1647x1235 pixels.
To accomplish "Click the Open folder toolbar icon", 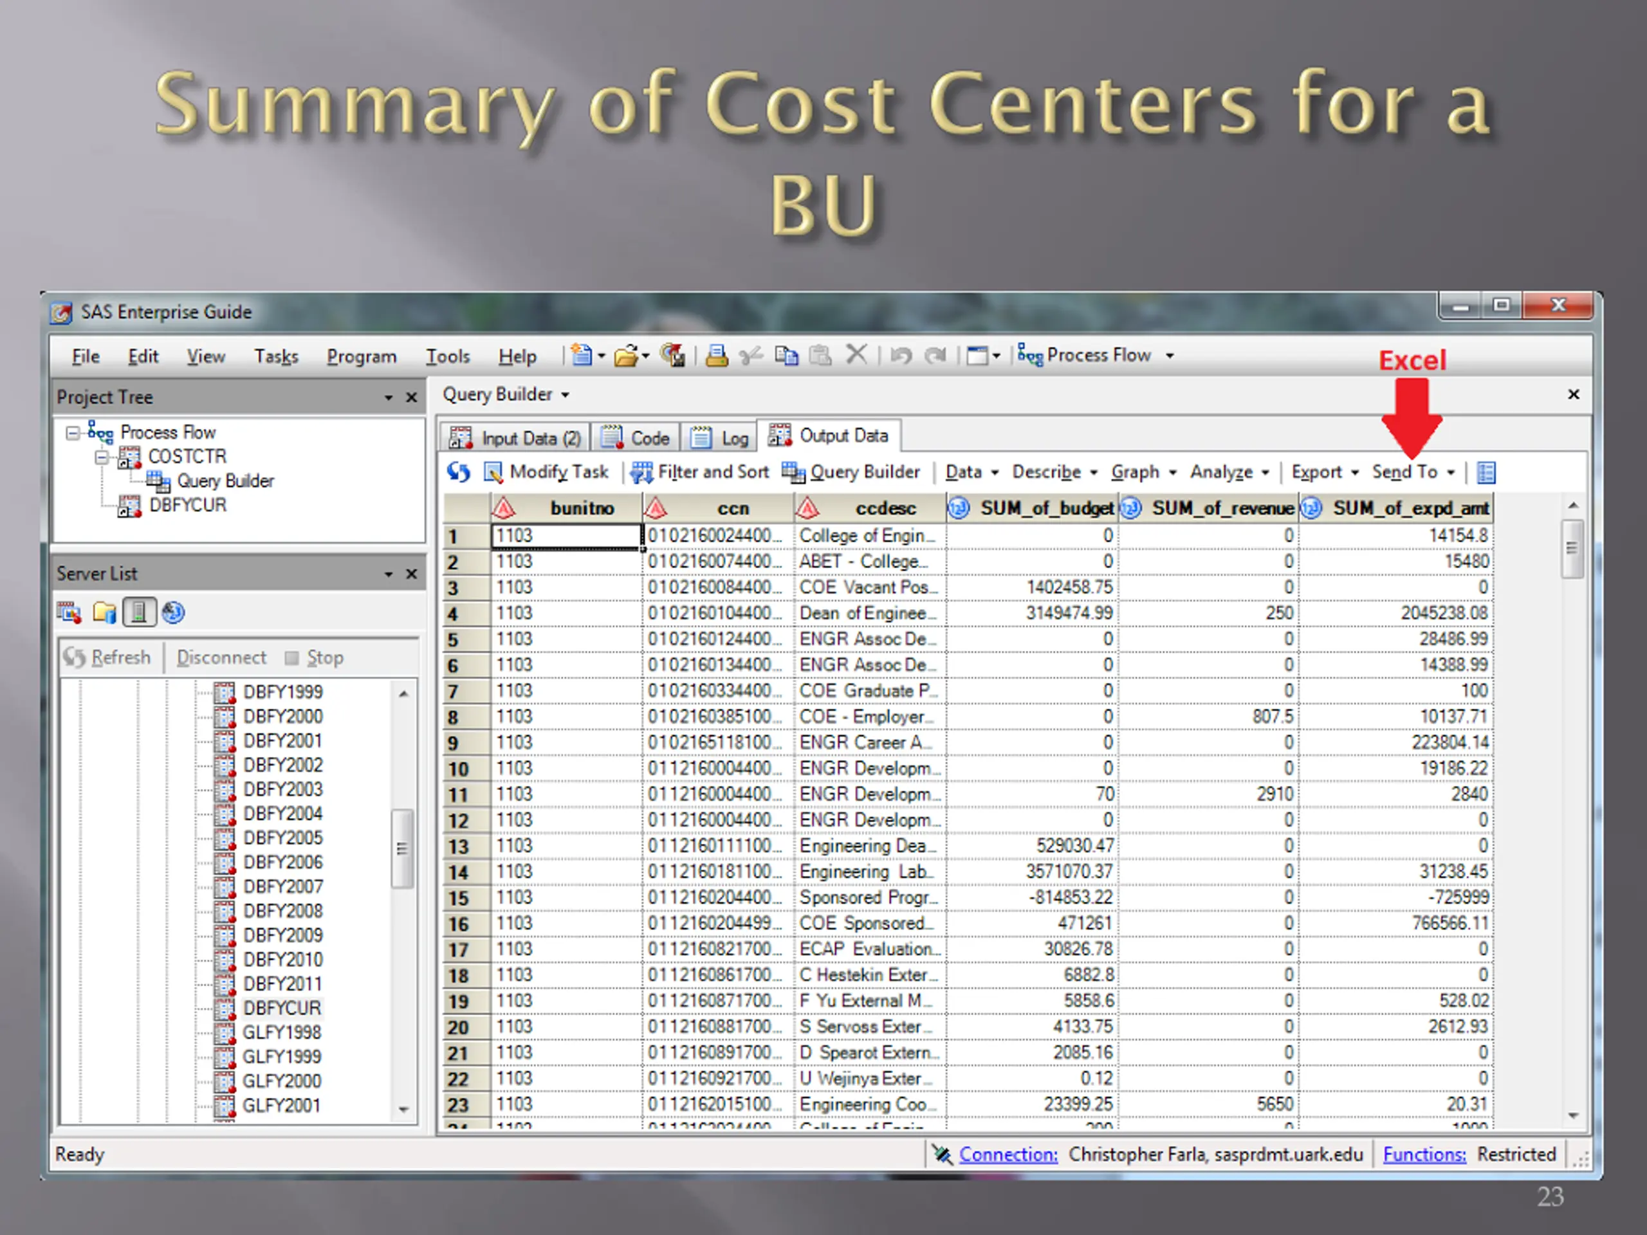I will (626, 356).
